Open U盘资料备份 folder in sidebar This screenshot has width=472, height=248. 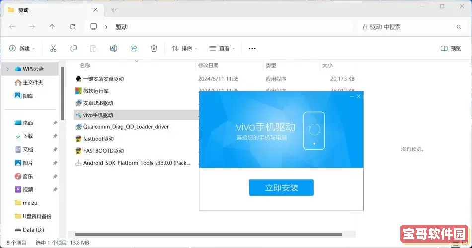33,216
